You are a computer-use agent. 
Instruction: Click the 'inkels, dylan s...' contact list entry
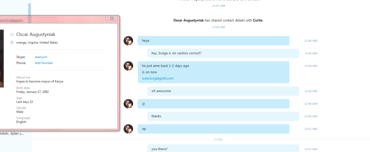coord(12,133)
